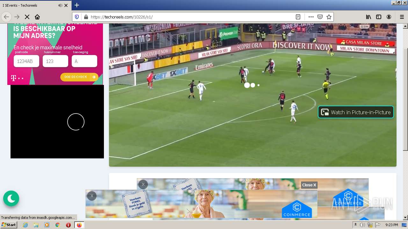Click the loading black video box
The image size is (408, 229).
57,121
